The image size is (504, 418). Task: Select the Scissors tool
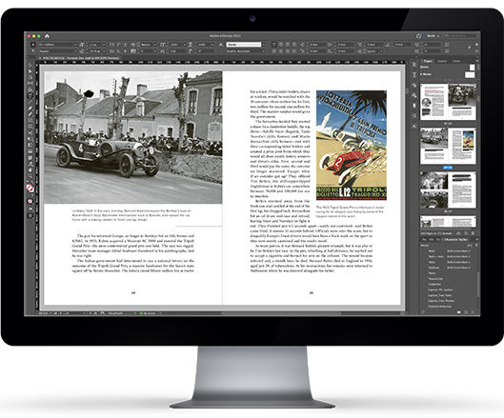pos(30,132)
